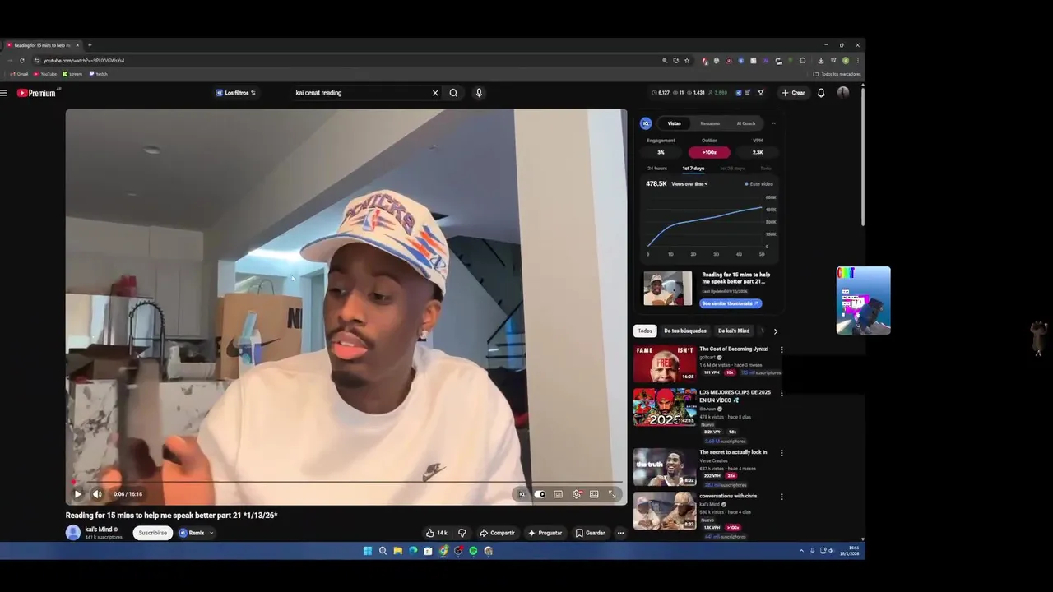Toggle subtitles in the player
Viewport: 1053px width, 592px height.
559,494
